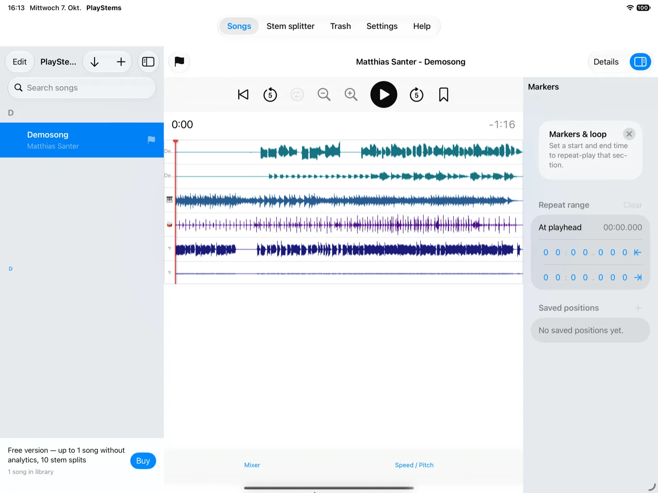Buy the full version
The height and width of the screenshot is (493, 658).
click(x=143, y=461)
